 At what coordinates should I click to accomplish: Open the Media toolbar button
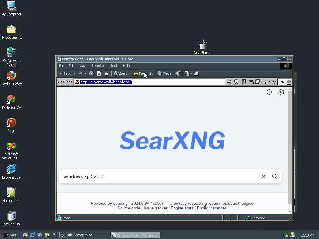tap(164, 73)
